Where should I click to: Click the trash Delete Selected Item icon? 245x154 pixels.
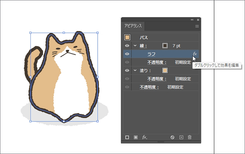point(190,137)
